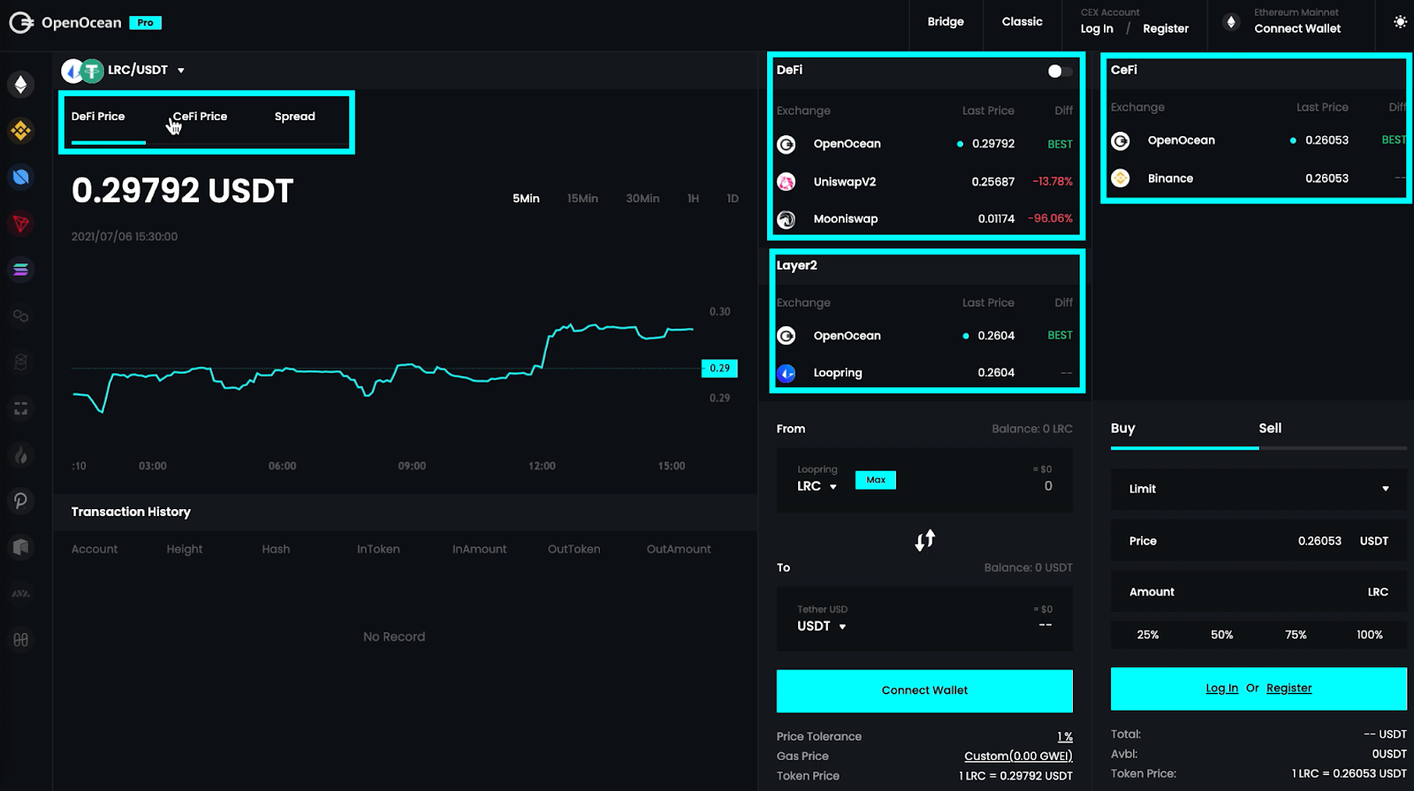Switch to DeFi Price tab

pyautogui.click(x=98, y=117)
